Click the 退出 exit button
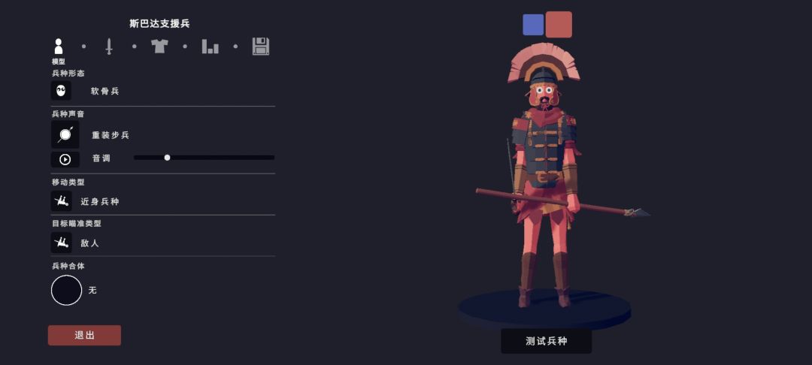The width and height of the screenshot is (812, 365). (x=84, y=335)
